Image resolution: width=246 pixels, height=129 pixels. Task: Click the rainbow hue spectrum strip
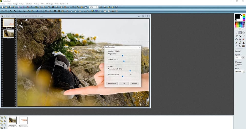pyautogui.click(x=244, y=17)
